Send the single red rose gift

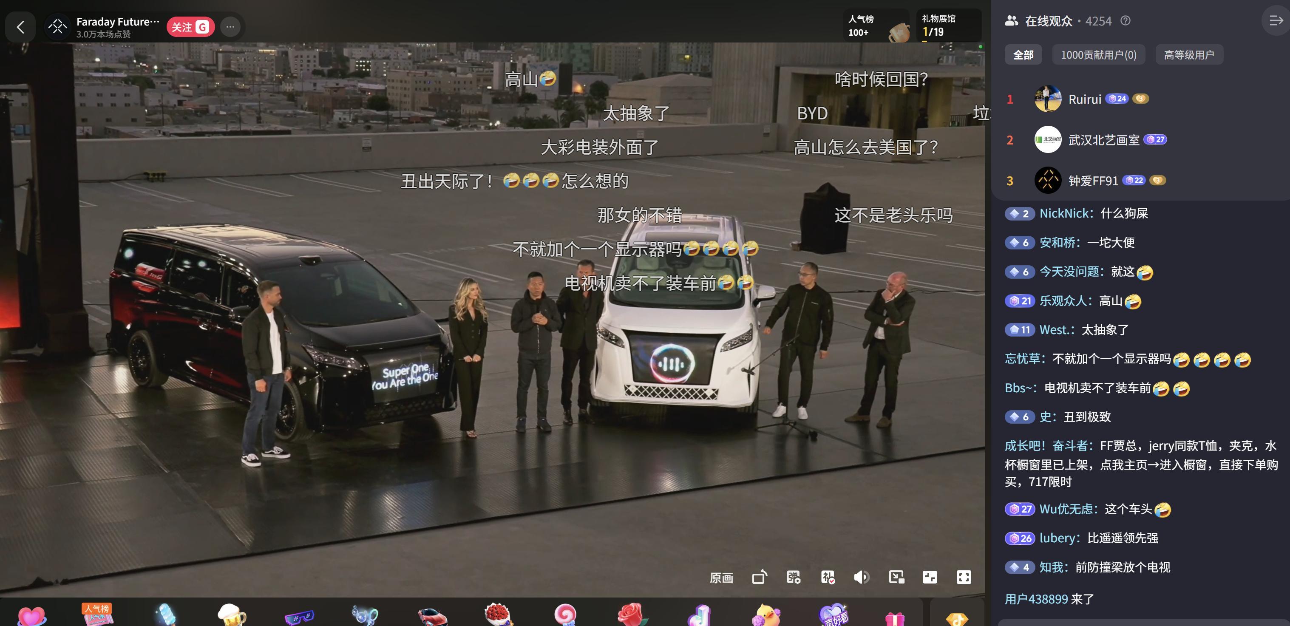point(632,615)
